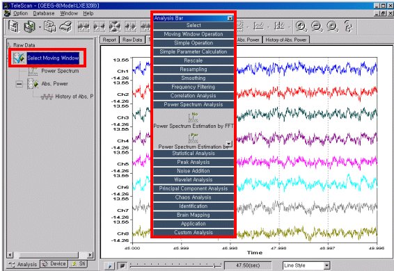The image size is (394, 271).
Task: Open the Database menu
Action: click(x=44, y=13)
